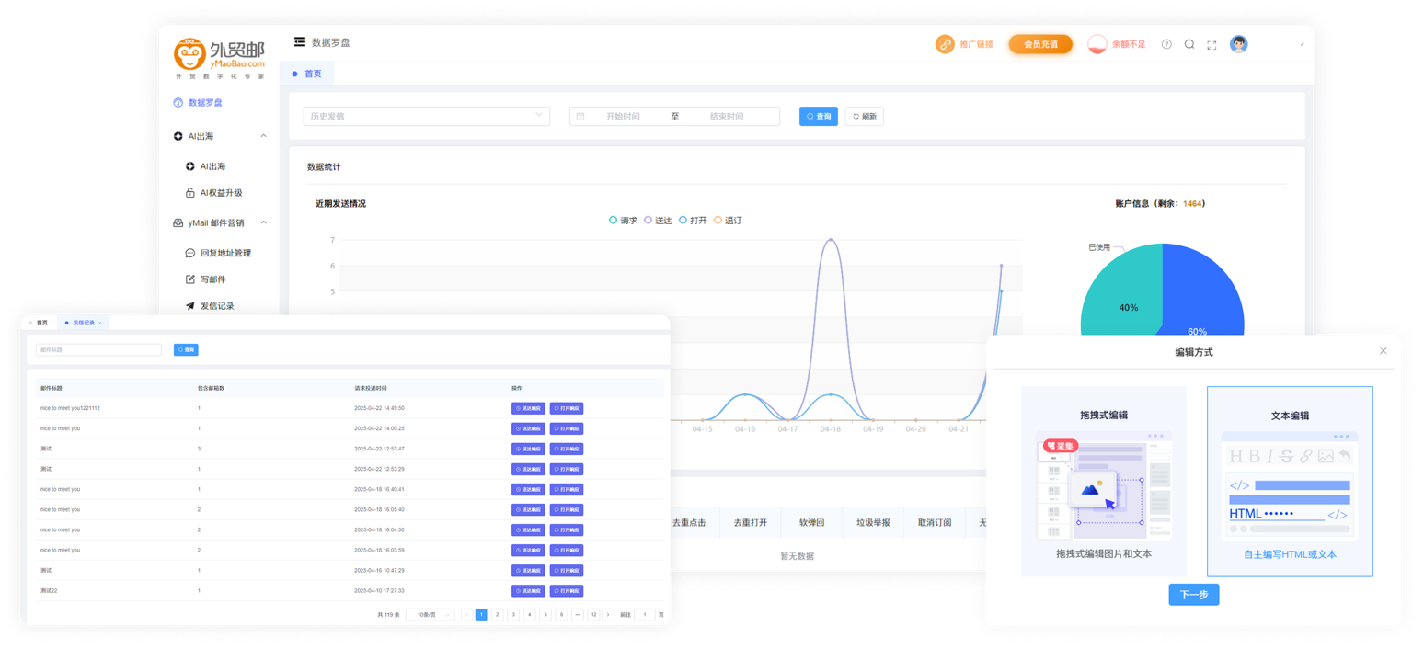The image size is (1424, 649).
Task: Close the 编辑方式 dialog
Action: [x=1384, y=351]
